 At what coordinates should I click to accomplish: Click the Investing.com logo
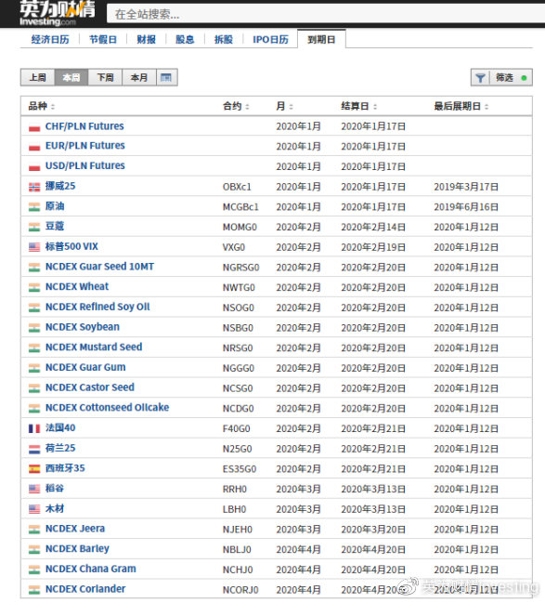tap(58, 13)
